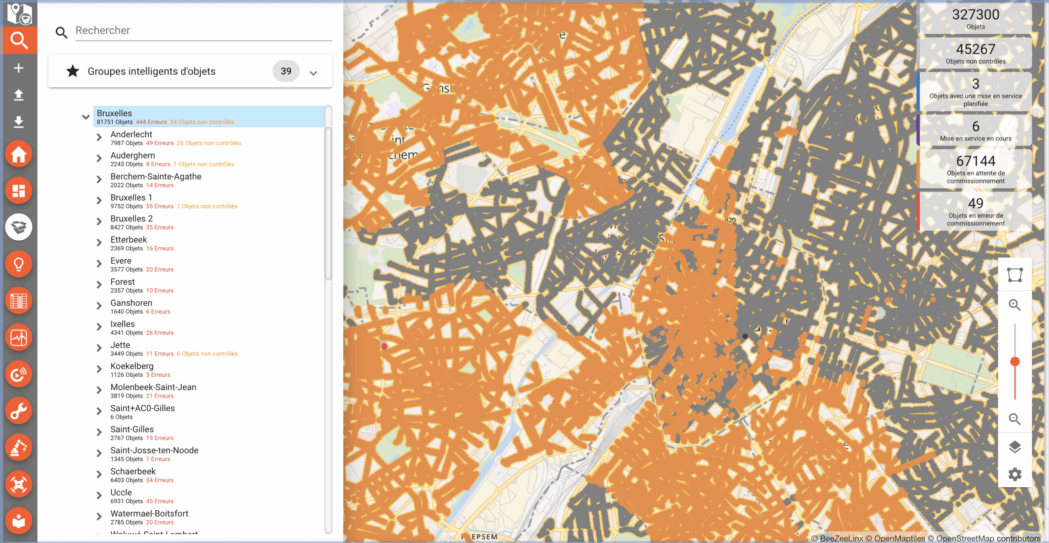This screenshot has height=543, width=1049.
Task: Click the Objets non contrôlés counter card
Action: [975, 53]
